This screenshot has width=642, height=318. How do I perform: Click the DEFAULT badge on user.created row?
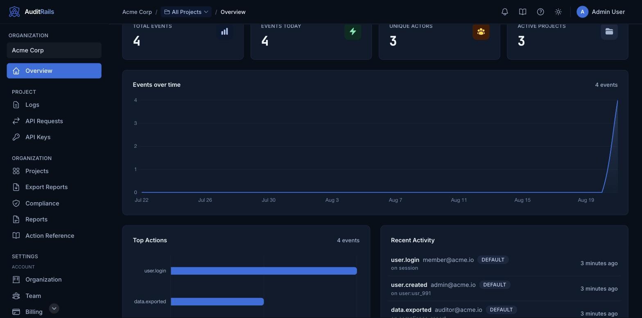click(x=495, y=285)
